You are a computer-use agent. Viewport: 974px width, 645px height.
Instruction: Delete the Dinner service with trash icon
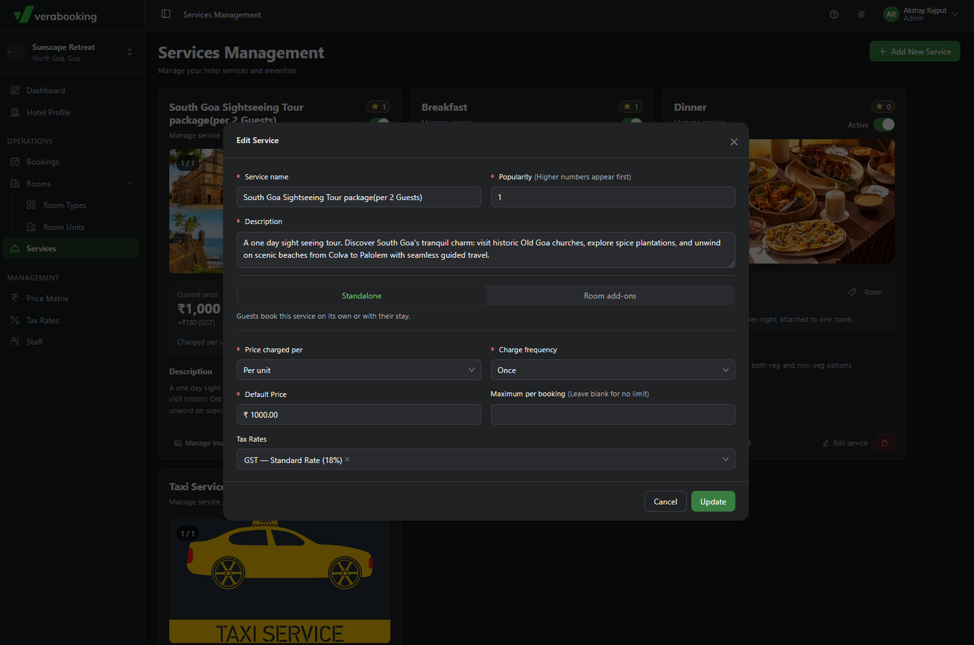click(885, 443)
